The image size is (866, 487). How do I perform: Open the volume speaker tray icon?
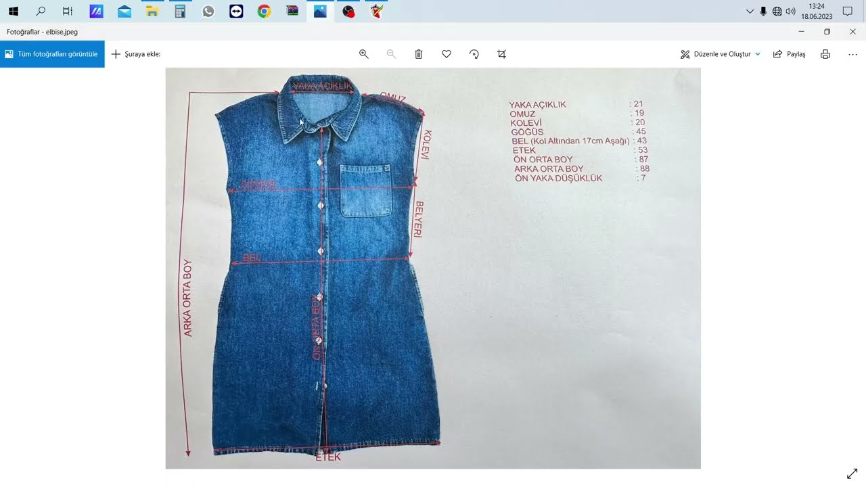click(790, 11)
